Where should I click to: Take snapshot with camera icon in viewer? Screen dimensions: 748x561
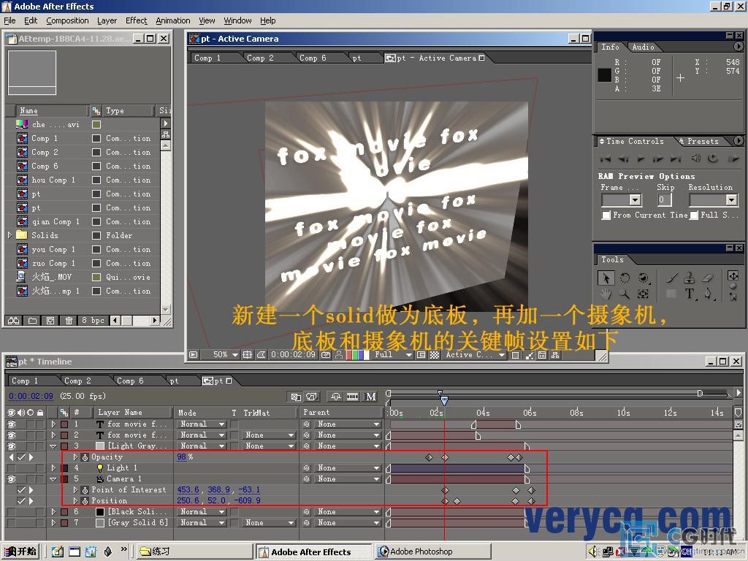click(326, 355)
